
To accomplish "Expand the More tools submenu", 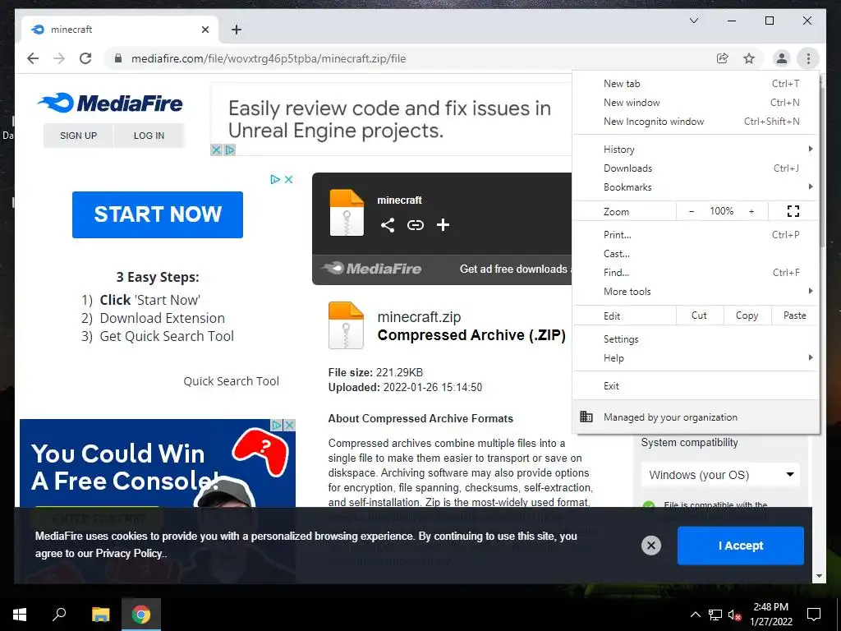I will (696, 292).
